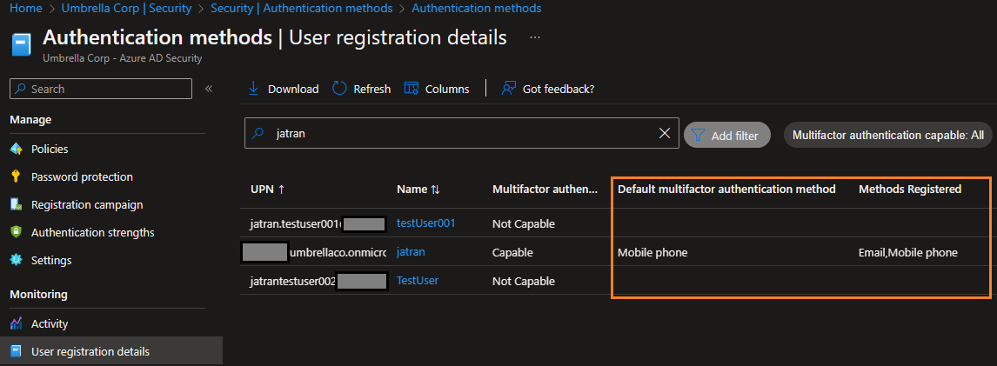
Task: Click the magnifier icon in jatran search box
Action: tap(258, 133)
